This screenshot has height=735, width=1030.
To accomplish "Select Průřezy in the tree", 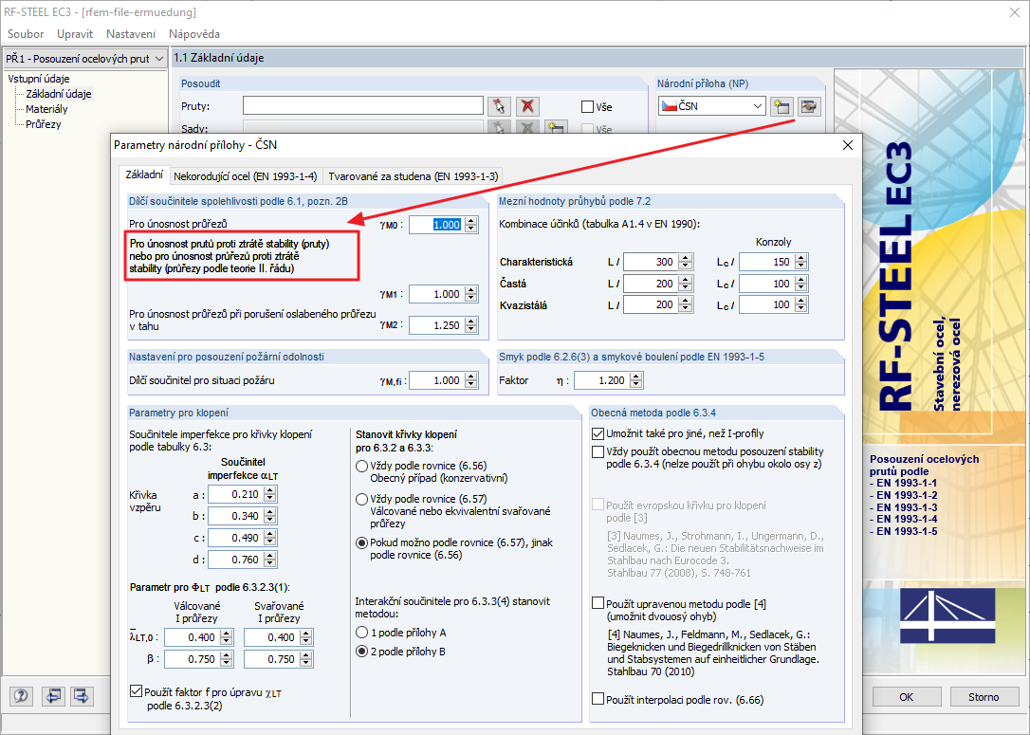I will 44,124.
